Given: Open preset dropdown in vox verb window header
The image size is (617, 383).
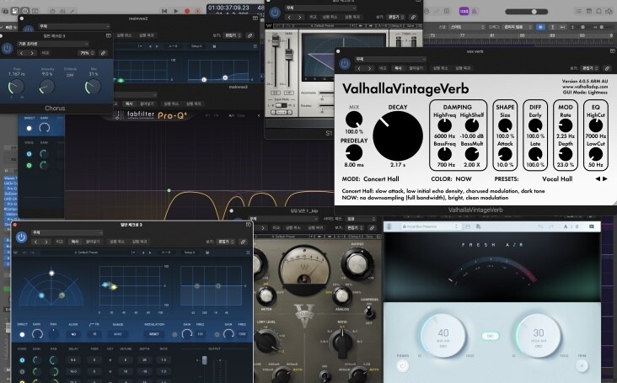Looking at the screenshot, I should pos(390,59).
